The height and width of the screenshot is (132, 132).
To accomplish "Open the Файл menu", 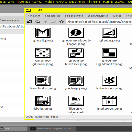I will (34, 16).
